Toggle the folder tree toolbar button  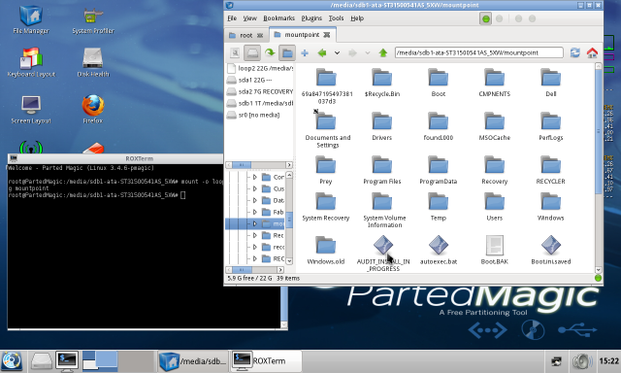[x=287, y=52]
